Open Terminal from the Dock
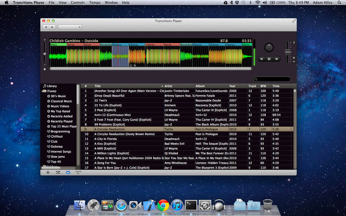 (x=191, y=205)
